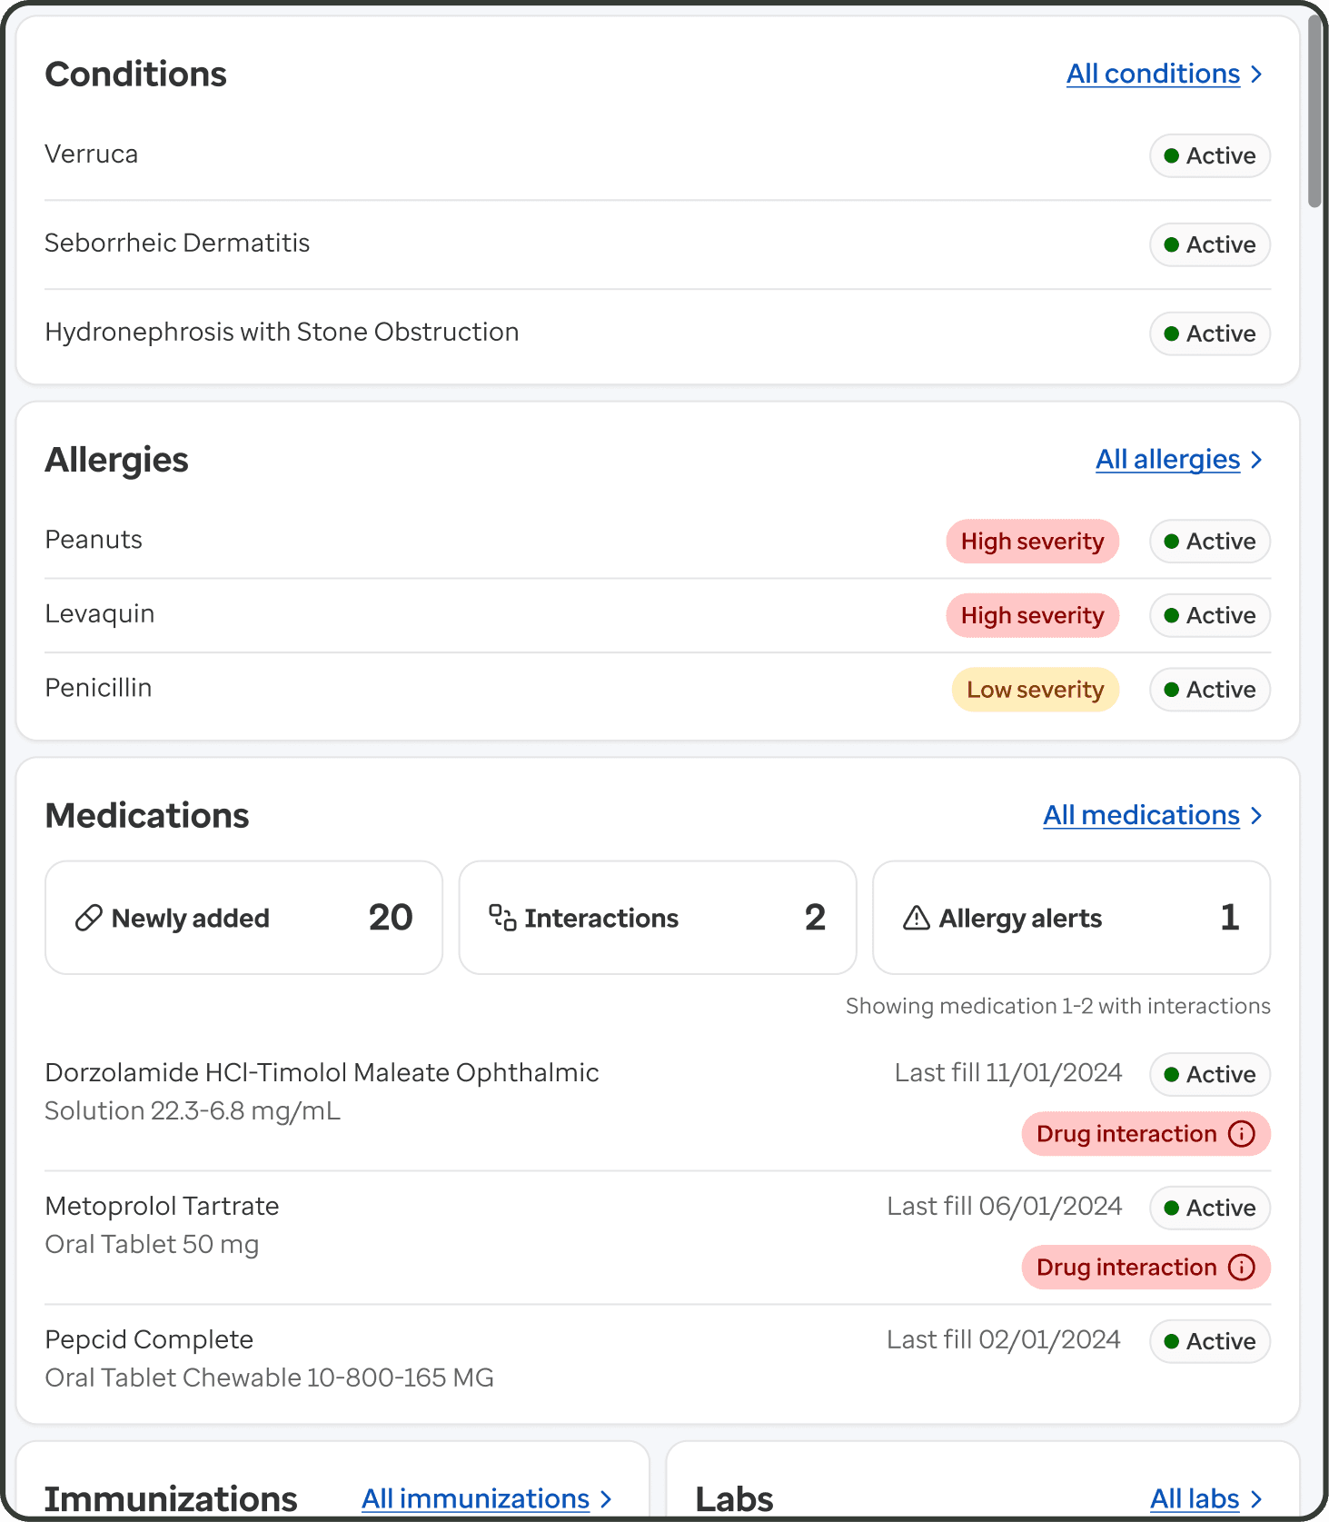
Task: Click chevron arrow next to All conditions
Action: pyautogui.click(x=1256, y=75)
